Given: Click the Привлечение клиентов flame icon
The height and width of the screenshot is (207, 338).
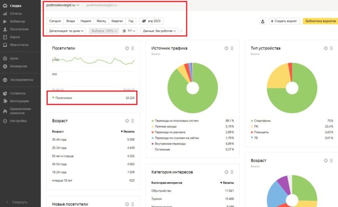Looking at the screenshot, I should point(5,111).
